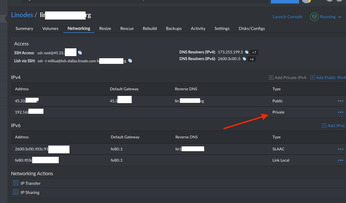View the Activity tab
The height and width of the screenshot is (203, 346).
[x=198, y=28]
